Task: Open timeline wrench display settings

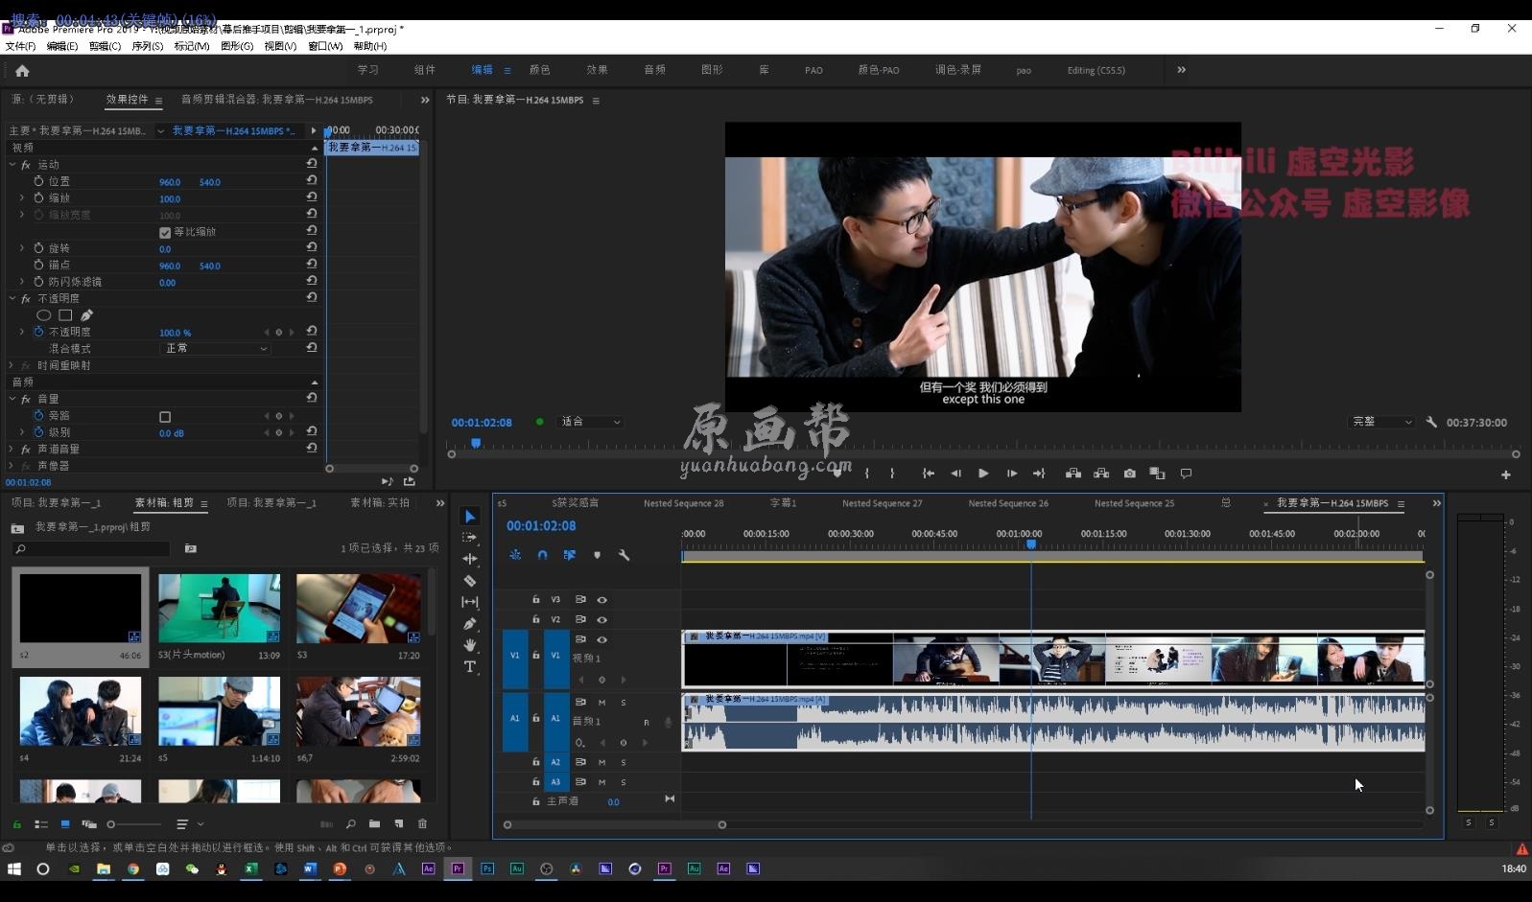Action: tap(624, 555)
